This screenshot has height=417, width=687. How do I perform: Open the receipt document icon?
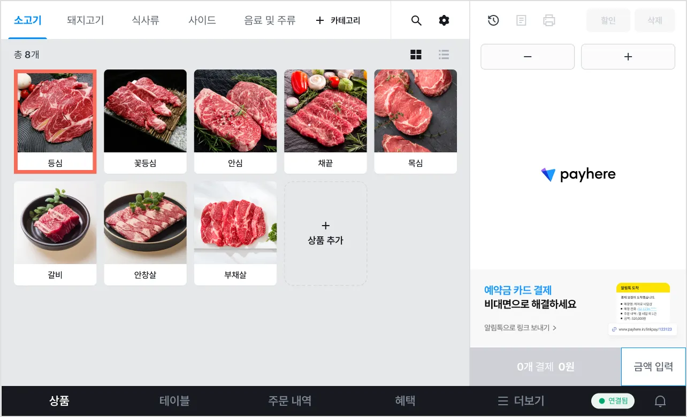[x=521, y=21]
